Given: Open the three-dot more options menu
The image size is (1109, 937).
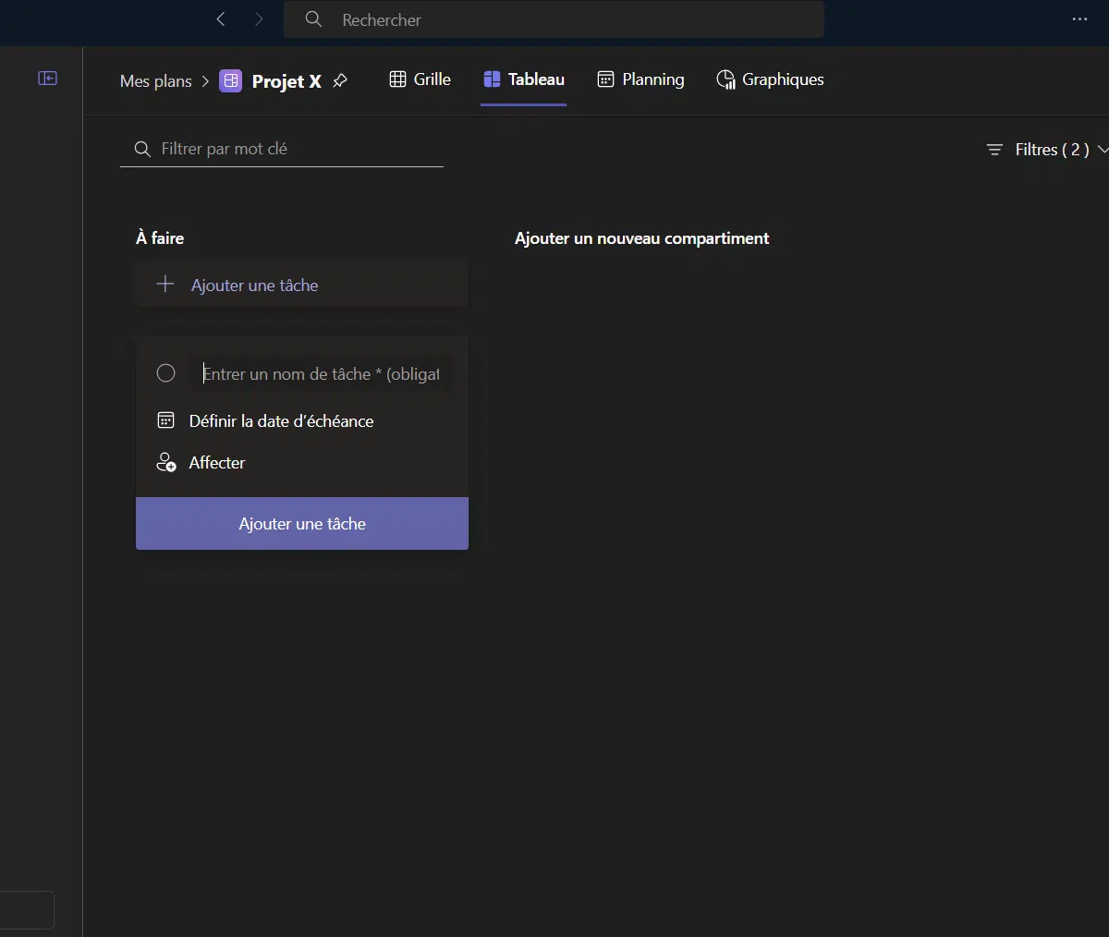Looking at the screenshot, I should pyautogui.click(x=1079, y=19).
